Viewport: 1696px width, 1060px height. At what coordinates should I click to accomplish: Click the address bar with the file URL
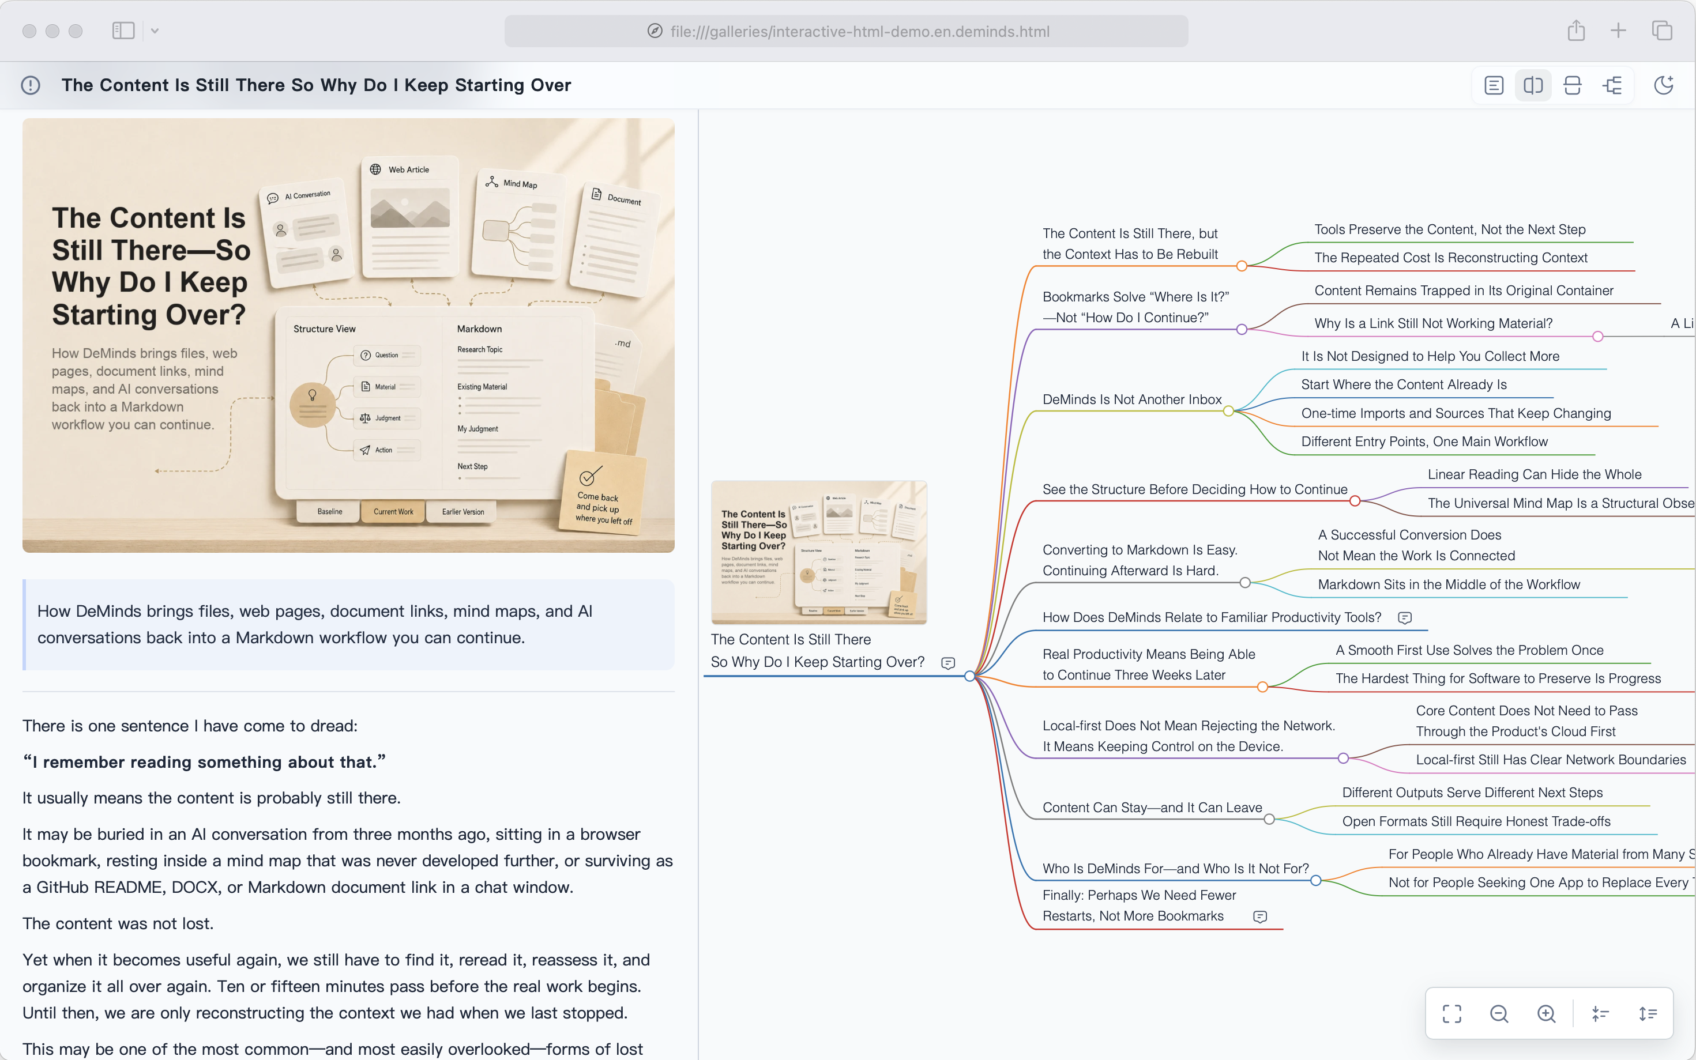point(846,31)
